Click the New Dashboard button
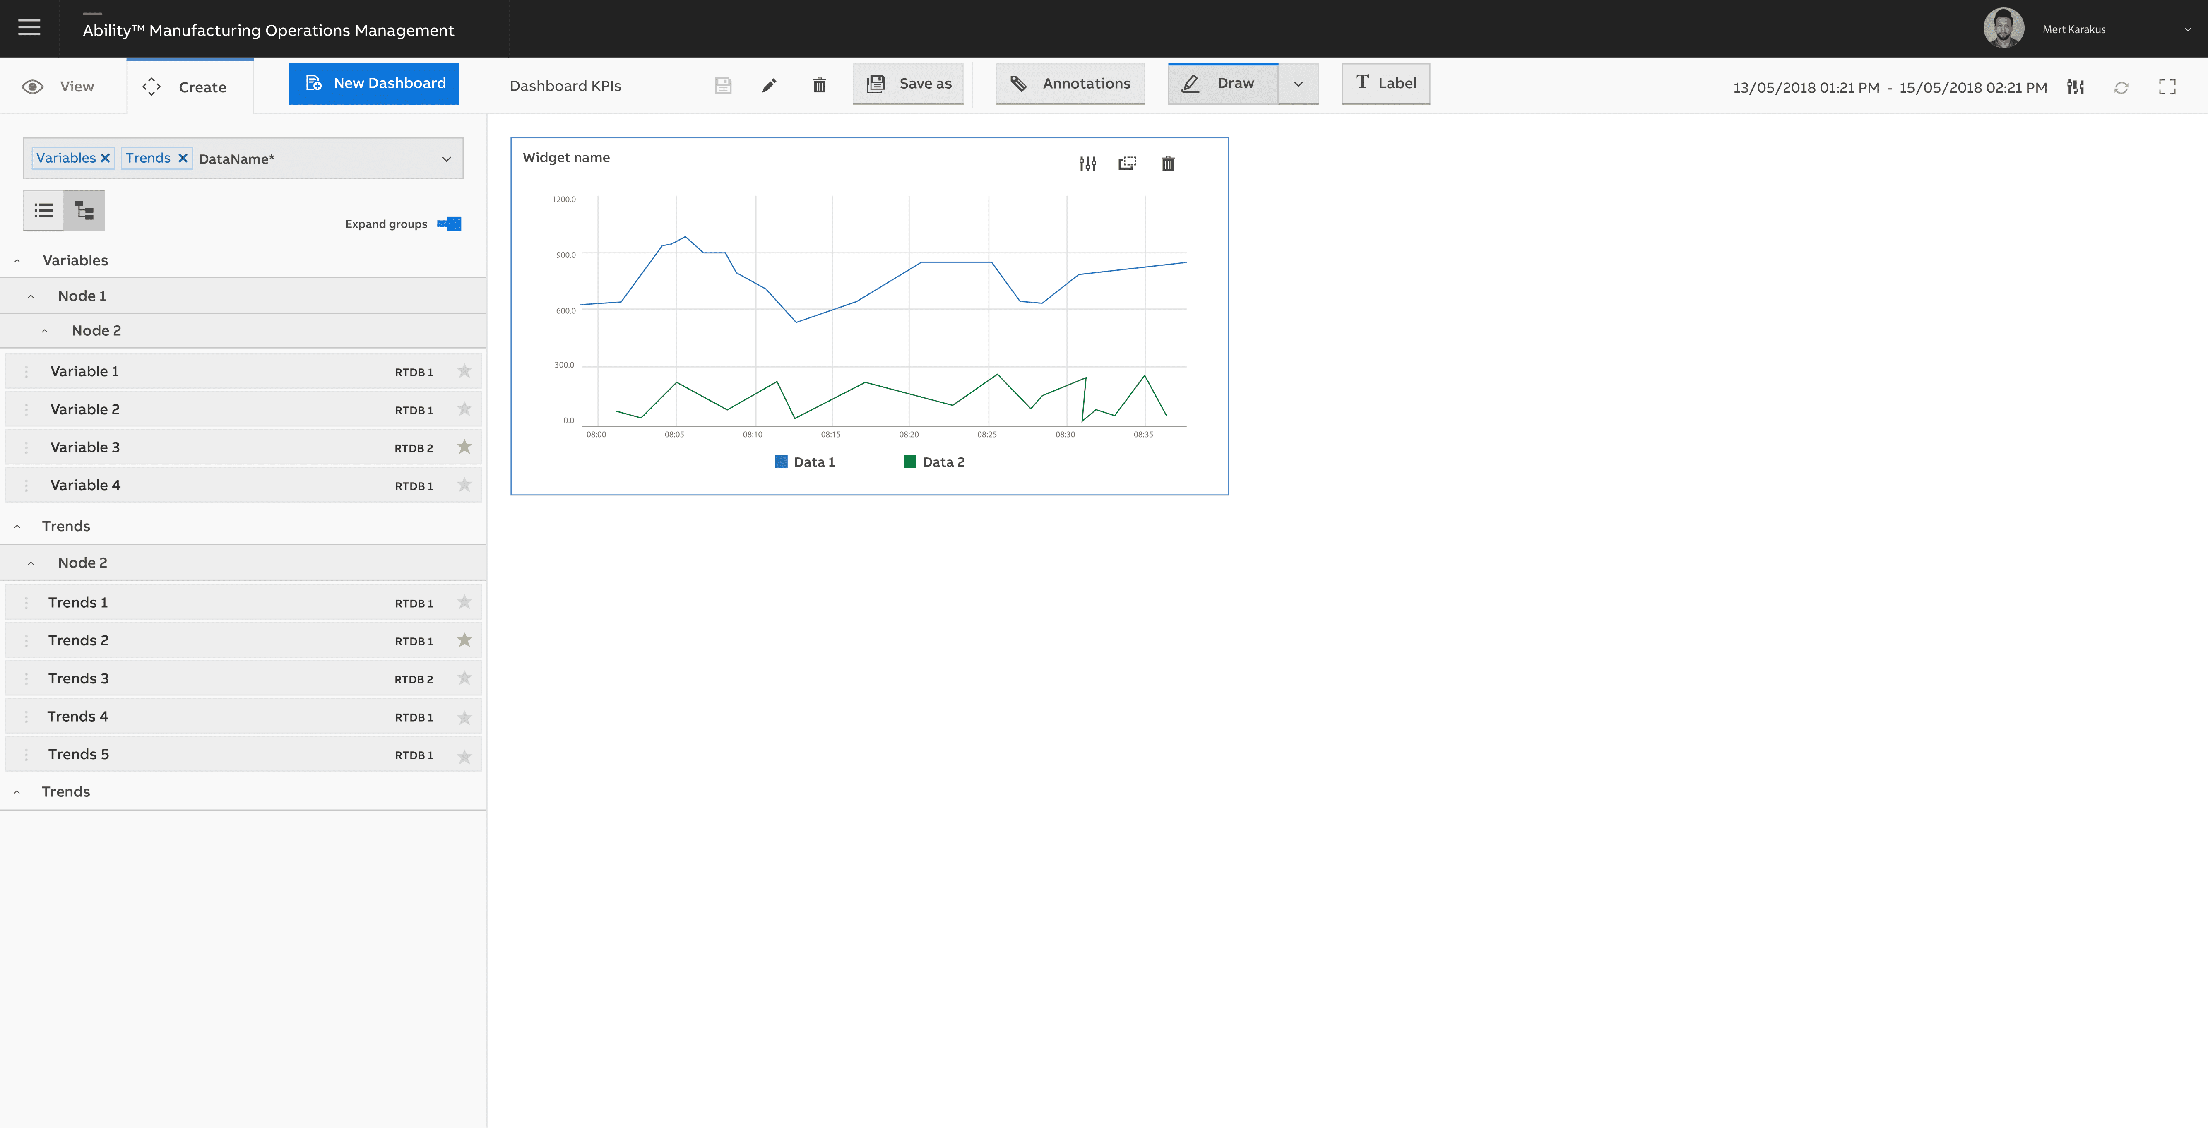 coord(373,84)
